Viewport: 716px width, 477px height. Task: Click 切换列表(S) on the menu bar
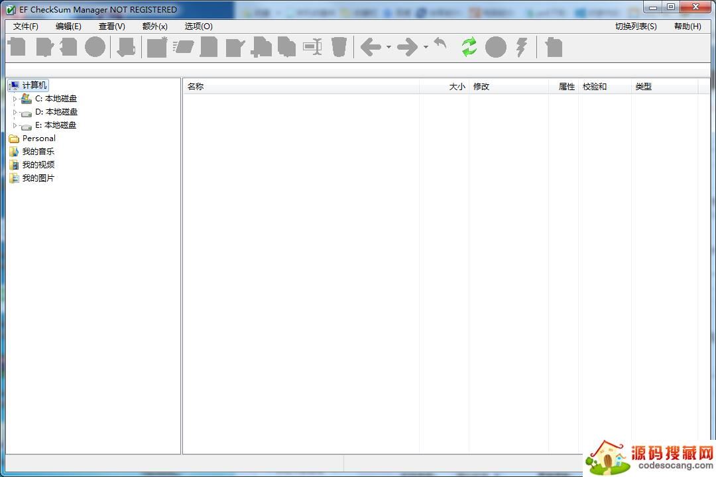(635, 26)
